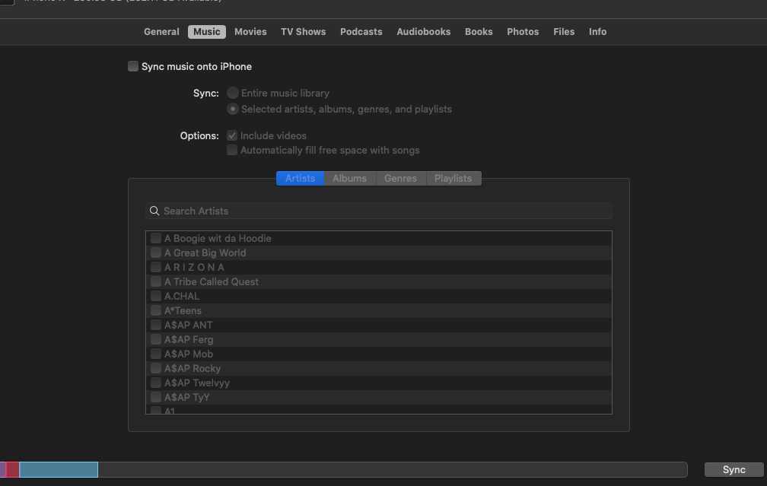Screen dimensions: 767x486
Task: Open the Audiobooks tab
Action: (x=424, y=32)
